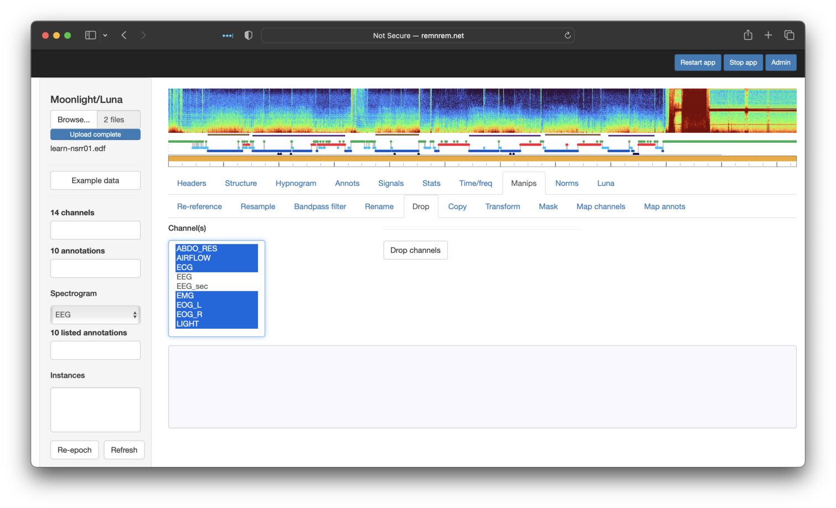Open the Spectrogram EEG dropdown
836x508 pixels.
point(95,315)
